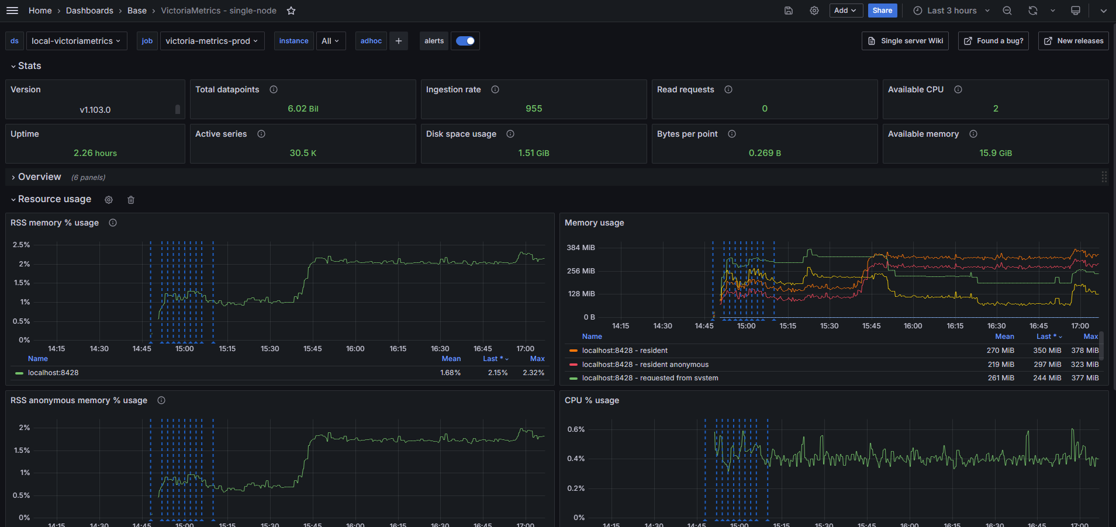Sort RSS memory legend by Last
Viewport: 1116px width, 527px height.
click(x=495, y=359)
